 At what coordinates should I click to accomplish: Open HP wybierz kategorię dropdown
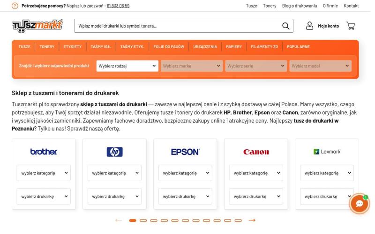114,173
